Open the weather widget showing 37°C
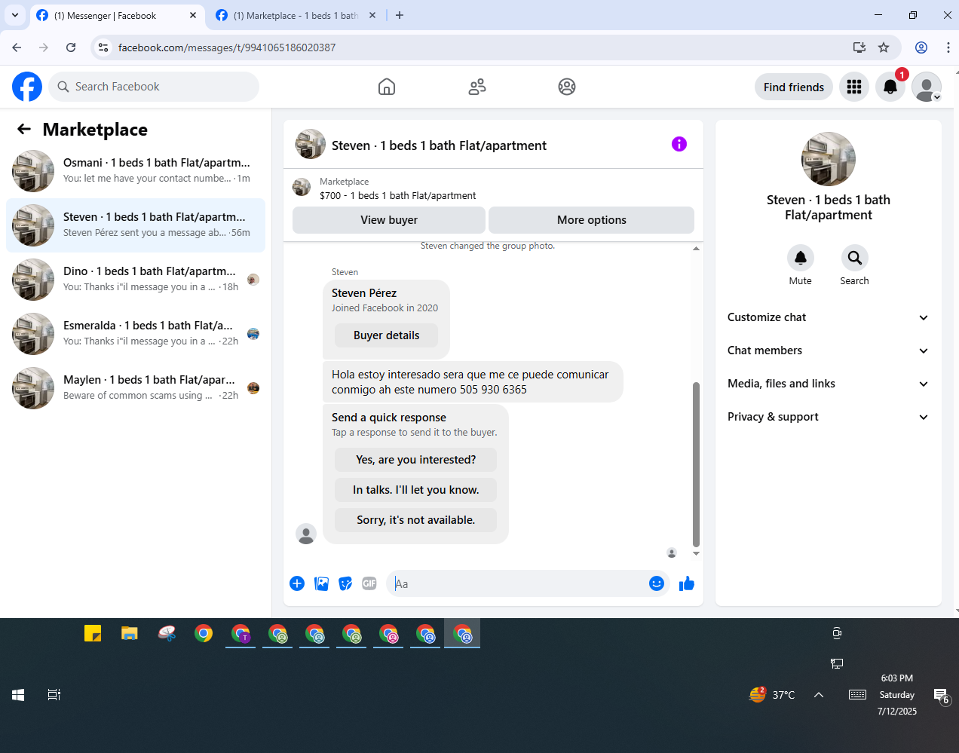The height and width of the screenshot is (753, 959). [x=772, y=695]
